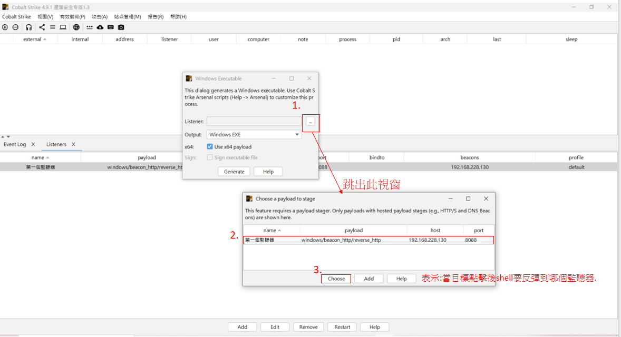Sort sessions by pid column
The image size is (621, 337).
point(396,39)
